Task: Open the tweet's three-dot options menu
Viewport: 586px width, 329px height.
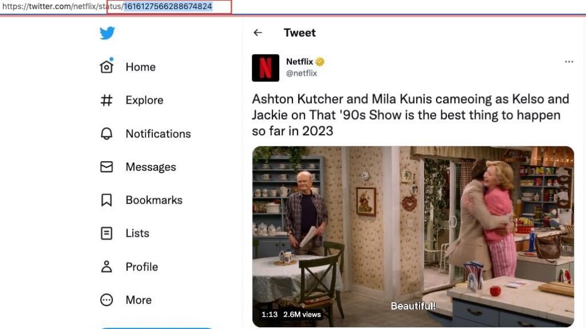Action: point(569,62)
